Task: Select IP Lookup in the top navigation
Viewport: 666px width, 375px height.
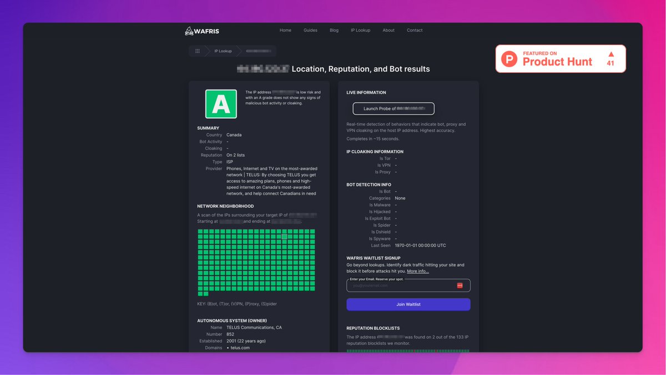Action: pyautogui.click(x=360, y=31)
